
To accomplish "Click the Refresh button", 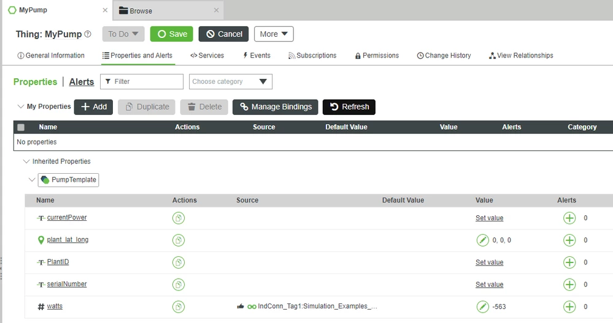I will pyautogui.click(x=349, y=107).
